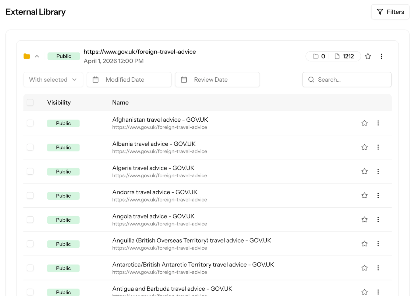This screenshot has width=415, height=296.
Task: Select the Angola travel advice checkbox
Action: pos(30,219)
